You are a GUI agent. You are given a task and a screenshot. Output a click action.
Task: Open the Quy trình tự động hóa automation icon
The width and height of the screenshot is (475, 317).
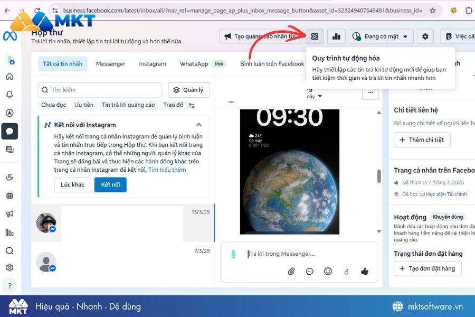pos(315,36)
